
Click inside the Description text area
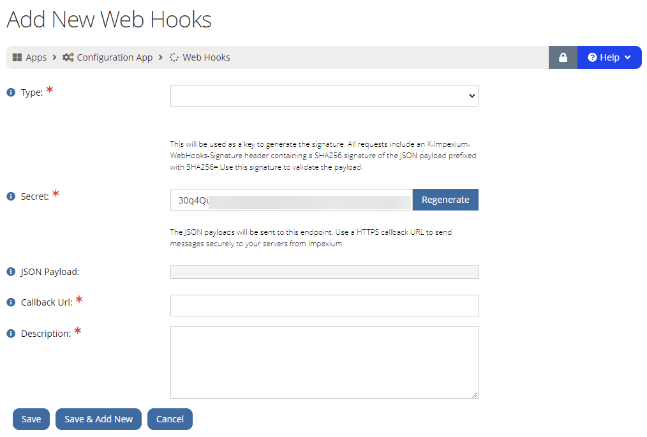(x=324, y=362)
